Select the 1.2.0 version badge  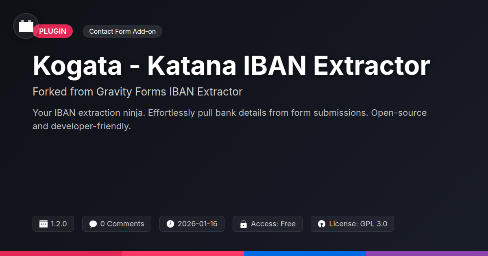point(53,224)
